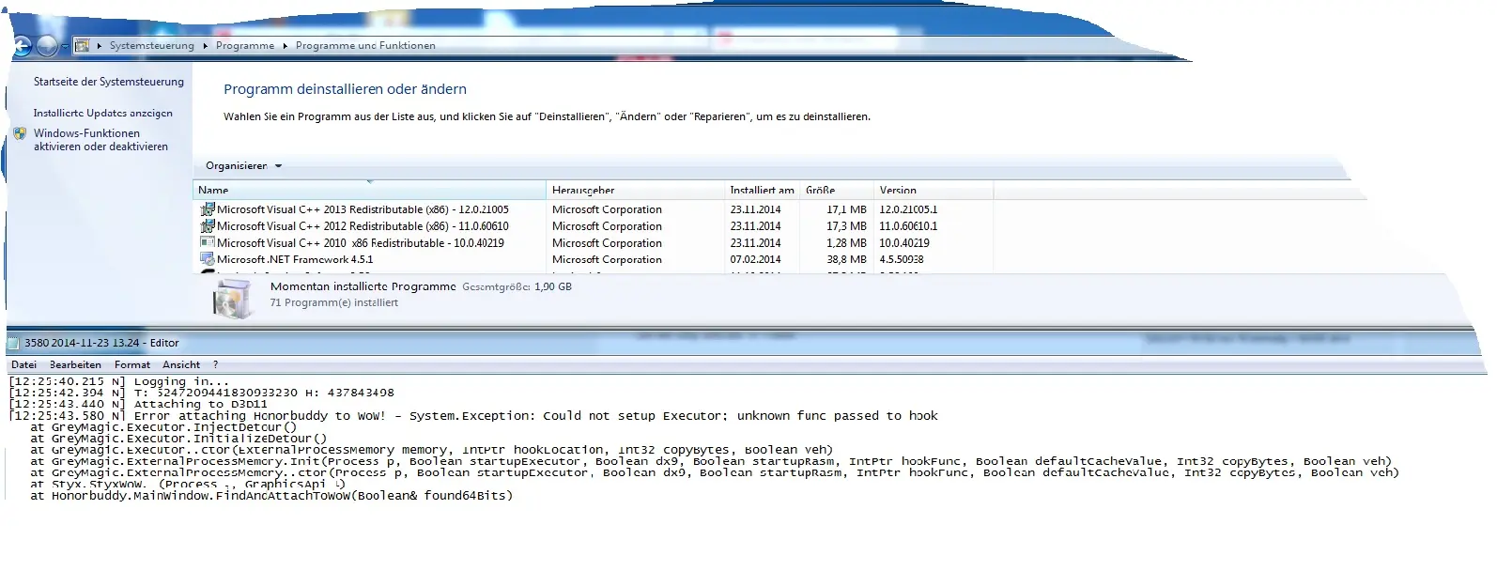The height and width of the screenshot is (571, 1497).
Task: Click the Error attaching Honorbuddy log line
Action: tap(473, 415)
